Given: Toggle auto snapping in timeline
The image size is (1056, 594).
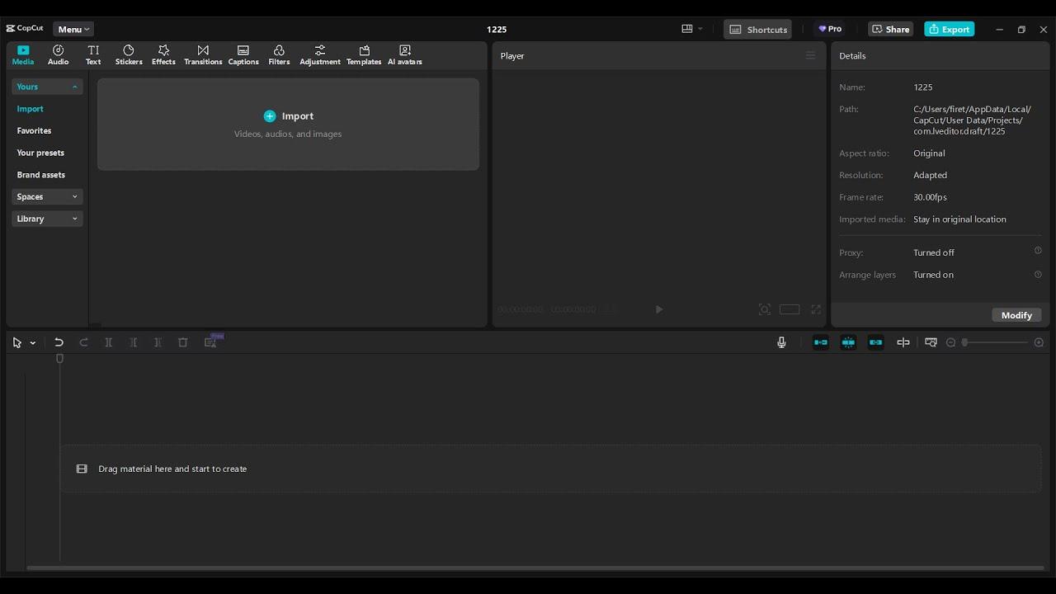Looking at the screenshot, I should point(848,342).
